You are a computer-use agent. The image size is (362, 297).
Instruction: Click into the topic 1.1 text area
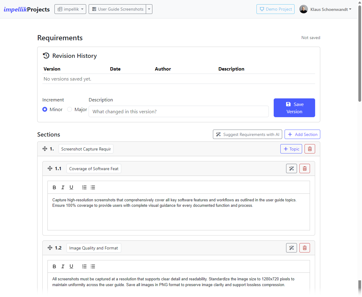(x=179, y=212)
